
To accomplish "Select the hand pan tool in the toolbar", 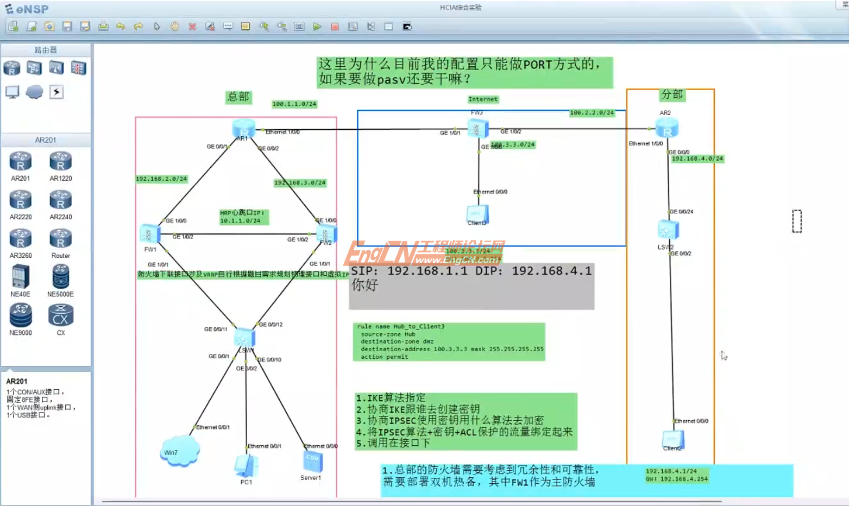I will tap(174, 26).
